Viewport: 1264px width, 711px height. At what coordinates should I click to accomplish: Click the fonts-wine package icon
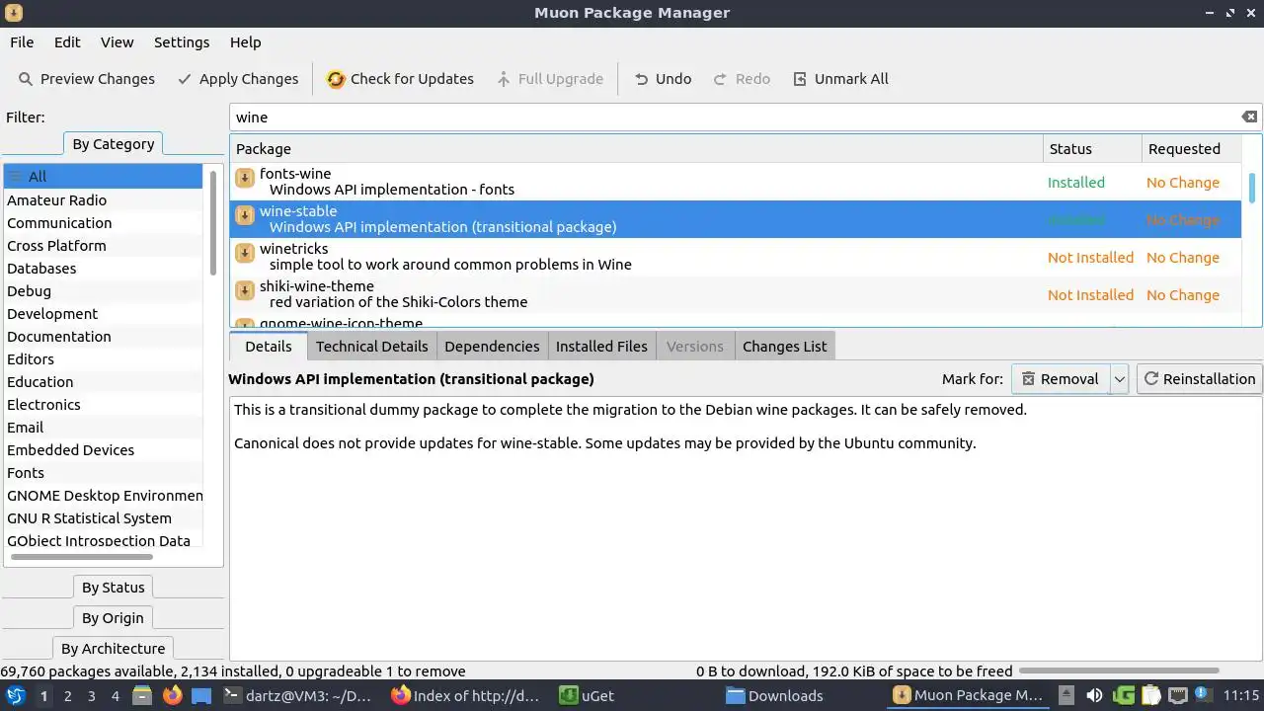coord(245,179)
